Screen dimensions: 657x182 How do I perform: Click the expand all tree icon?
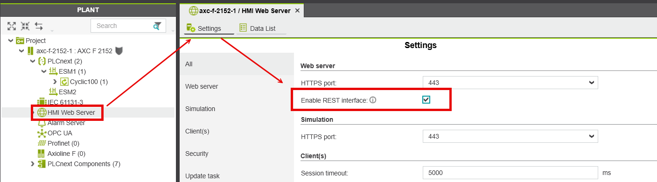tap(12, 26)
